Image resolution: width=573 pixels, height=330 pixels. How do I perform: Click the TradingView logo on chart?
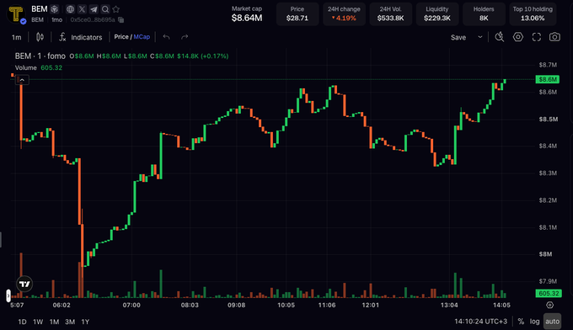click(24, 284)
